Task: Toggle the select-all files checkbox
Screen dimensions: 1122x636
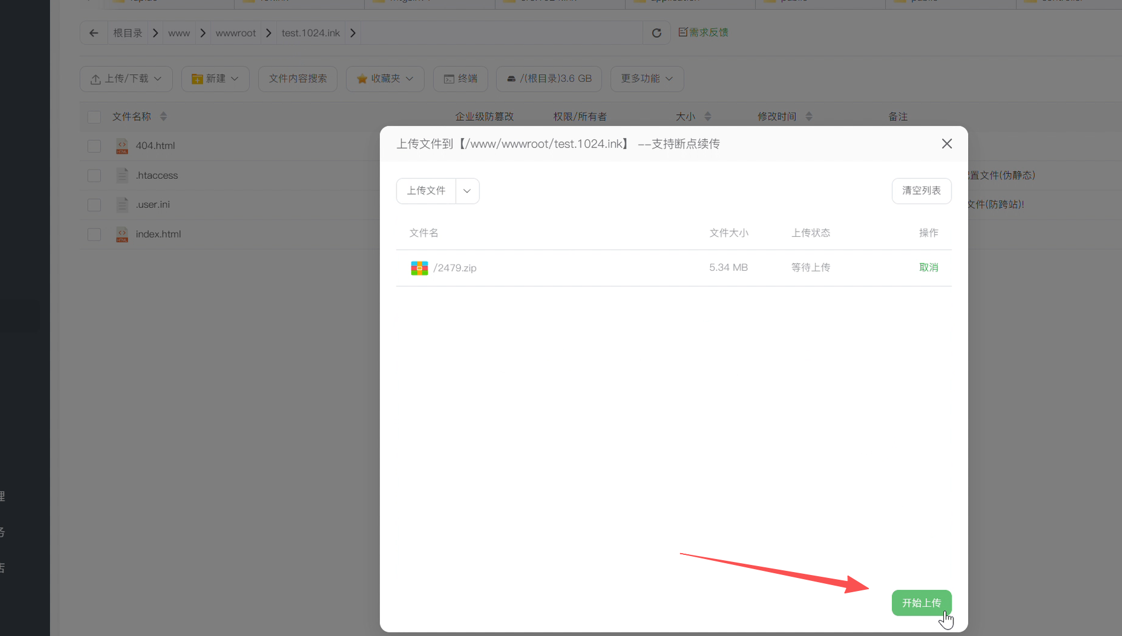Action: coord(94,117)
